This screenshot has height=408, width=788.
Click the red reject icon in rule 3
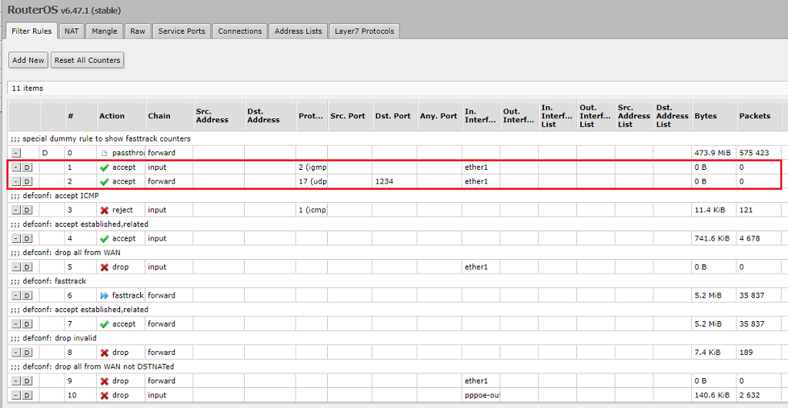click(105, 211)
